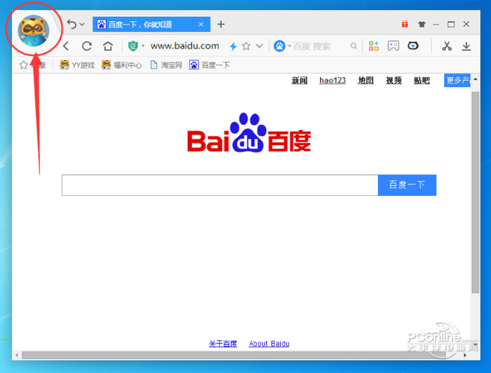The width and height of the screenshot is (491, 373).
Task: Bookmark page with address bar star icon
Action: (x=246, y=46)
